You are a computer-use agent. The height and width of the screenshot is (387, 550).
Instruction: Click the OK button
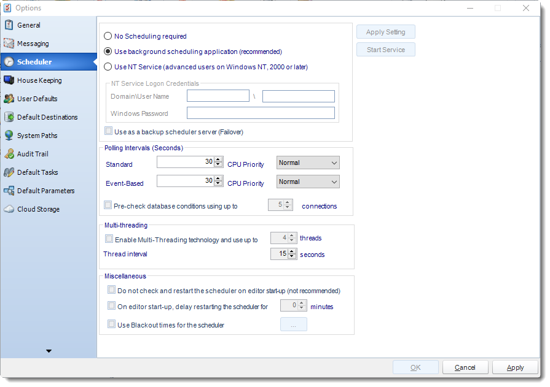click(415, 367)
